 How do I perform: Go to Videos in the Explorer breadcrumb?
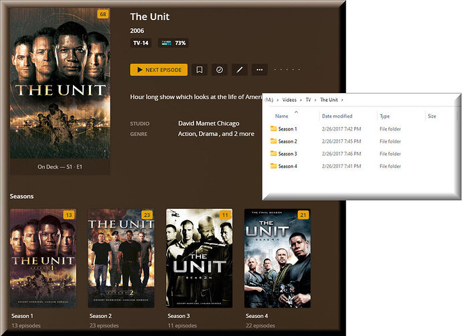pyautogui.click(x=289, y=100)
